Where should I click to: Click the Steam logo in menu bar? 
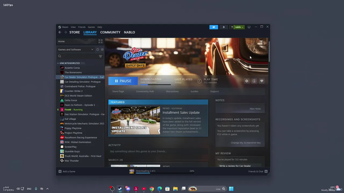(60, 27)
